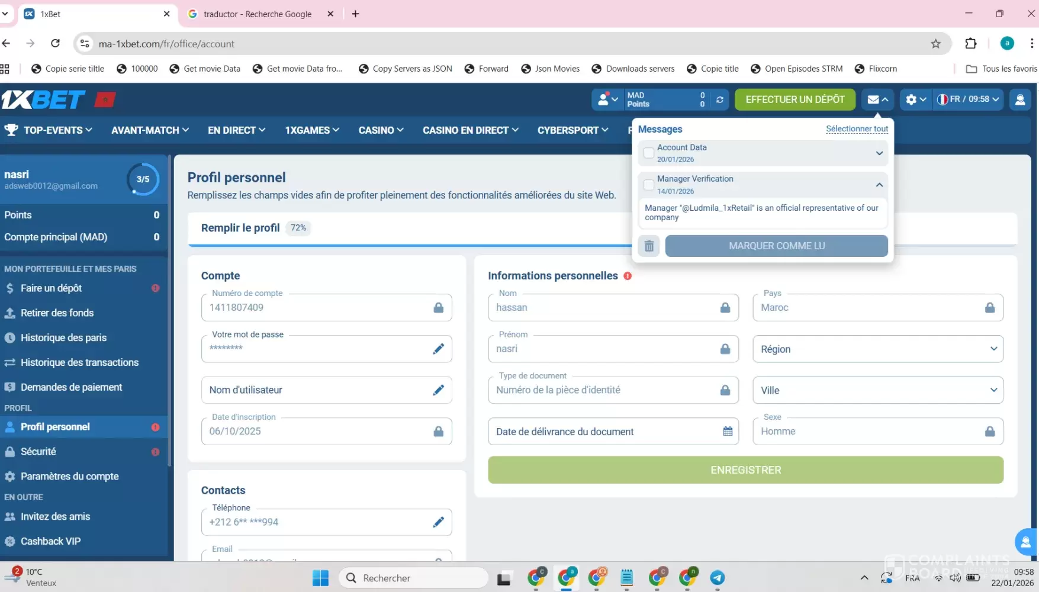This screenshot has height=592, width=1039.
Task: Click the user profile icon in header
Action: point(1019,99)
